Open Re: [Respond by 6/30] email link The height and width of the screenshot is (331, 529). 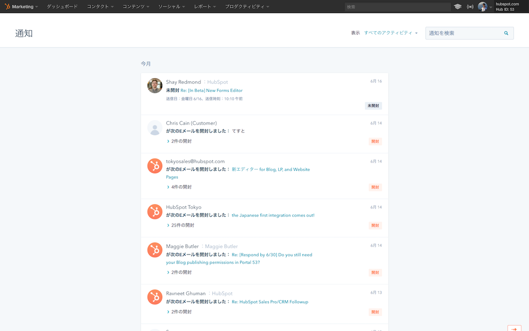tap(239, 259)
